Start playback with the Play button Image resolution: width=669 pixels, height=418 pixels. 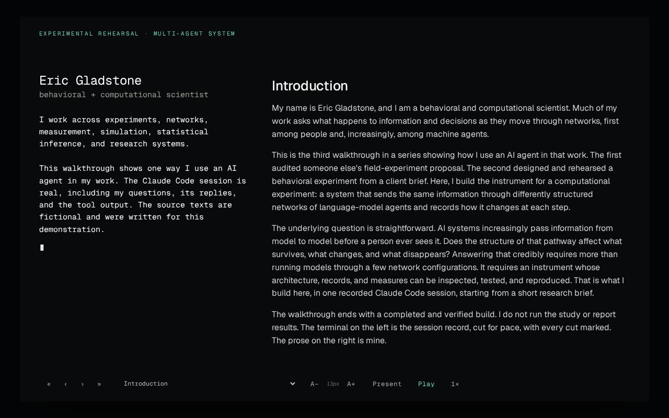[x=426, y=384]
